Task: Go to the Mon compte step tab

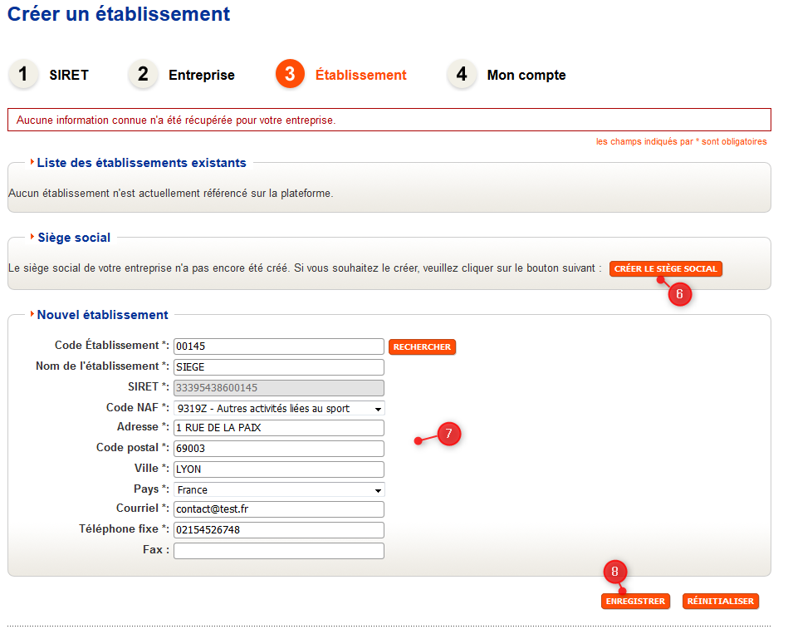Action: click(x=526, y=75)
